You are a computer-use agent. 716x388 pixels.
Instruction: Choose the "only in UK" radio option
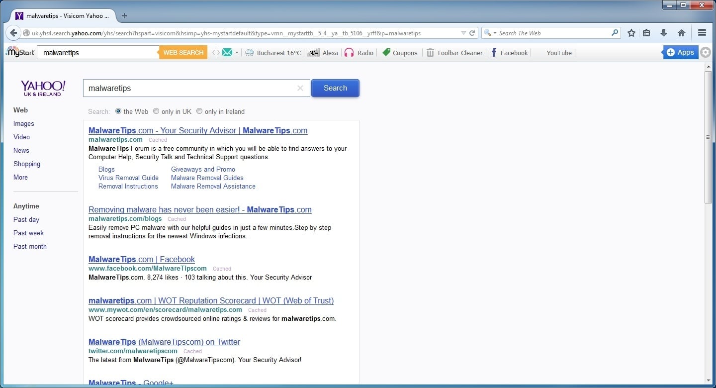(156, 111)
